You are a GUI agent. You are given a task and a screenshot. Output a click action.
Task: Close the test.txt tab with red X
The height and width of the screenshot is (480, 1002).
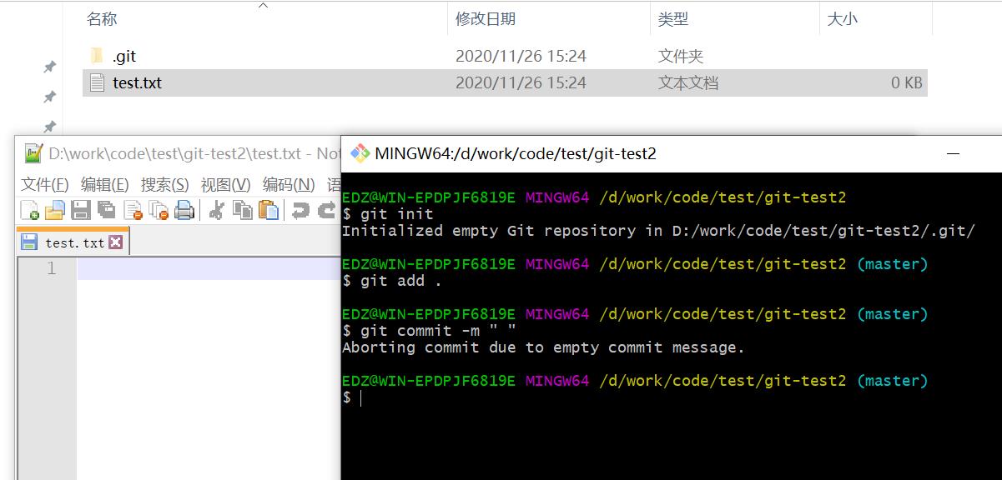(x=116, y=242)
